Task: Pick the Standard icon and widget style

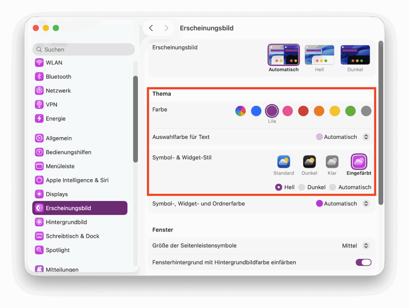Action: (284, 162)
